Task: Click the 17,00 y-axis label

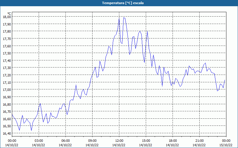Action: tap(7, 90)
